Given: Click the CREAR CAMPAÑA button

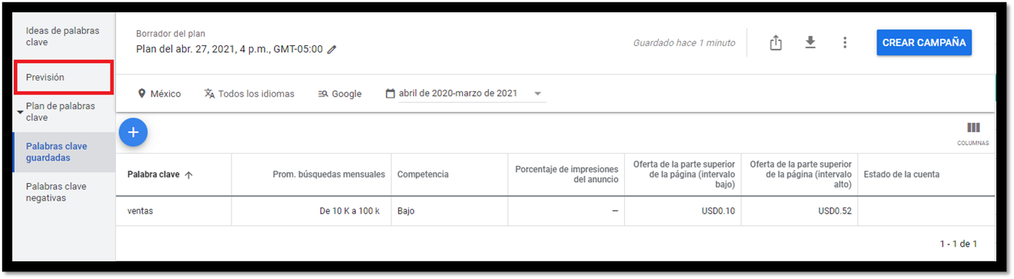Looking at the screenshot, I should (924, 43).
